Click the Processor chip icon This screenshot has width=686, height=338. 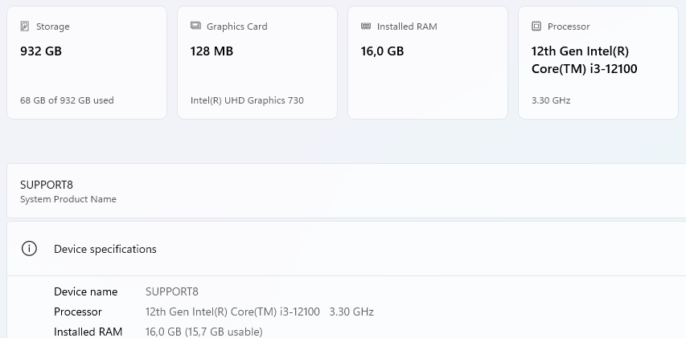click(x=536, y=26)
